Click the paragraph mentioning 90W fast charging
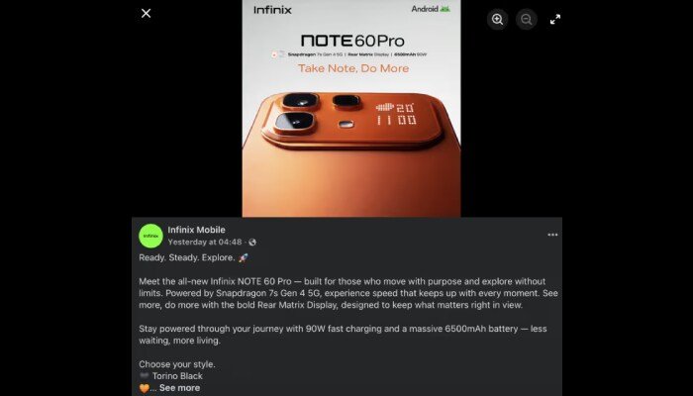Viewport: 693px width, 396px height. (343, 335)
